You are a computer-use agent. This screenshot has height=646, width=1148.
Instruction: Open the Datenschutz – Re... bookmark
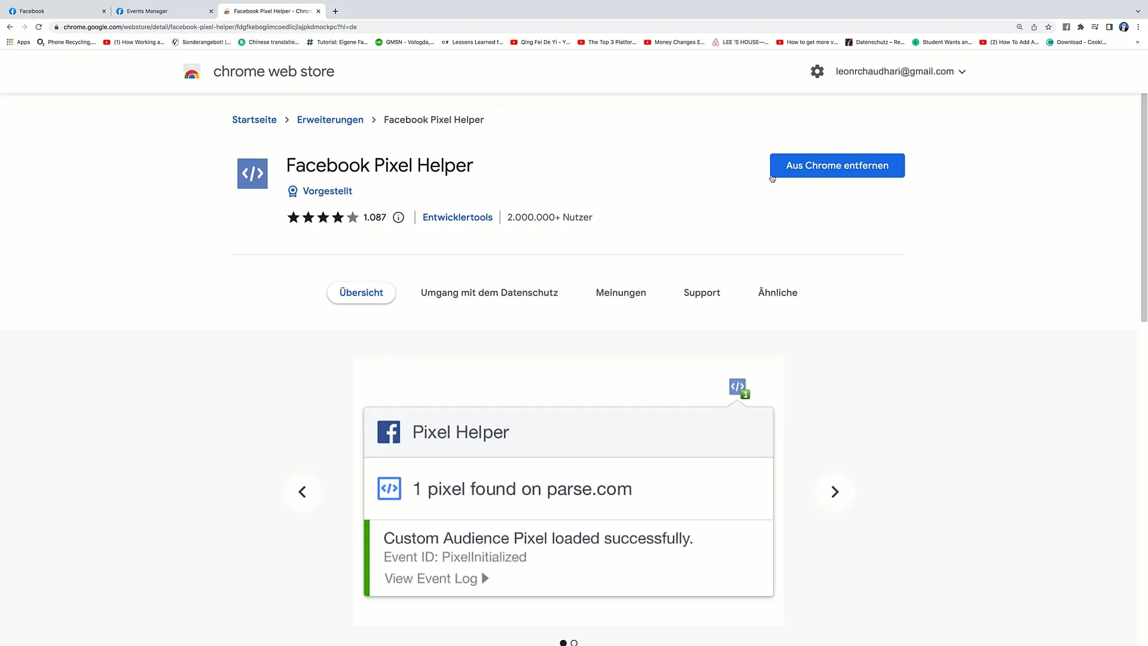point(875,42)
